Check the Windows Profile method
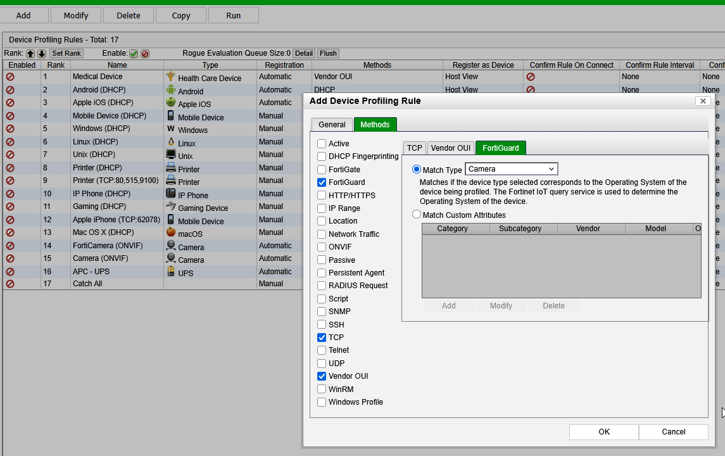The image size is (725, 456). coord(322,402)
